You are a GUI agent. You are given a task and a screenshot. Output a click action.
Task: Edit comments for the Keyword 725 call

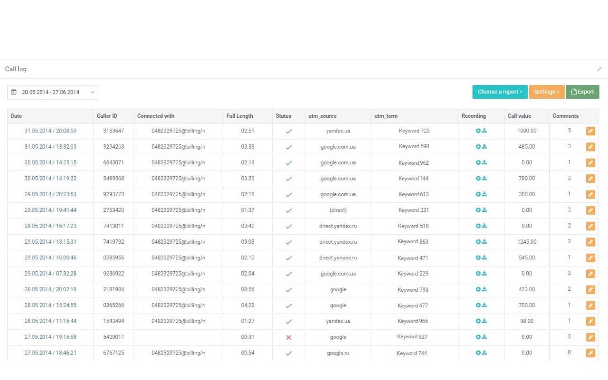coord(590,131)
